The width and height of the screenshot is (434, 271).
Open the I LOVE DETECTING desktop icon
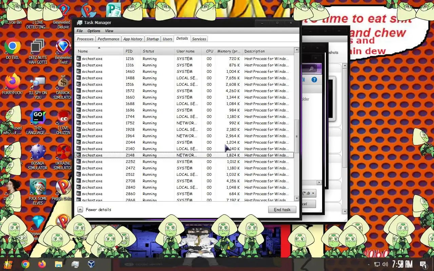pos(38,16)
